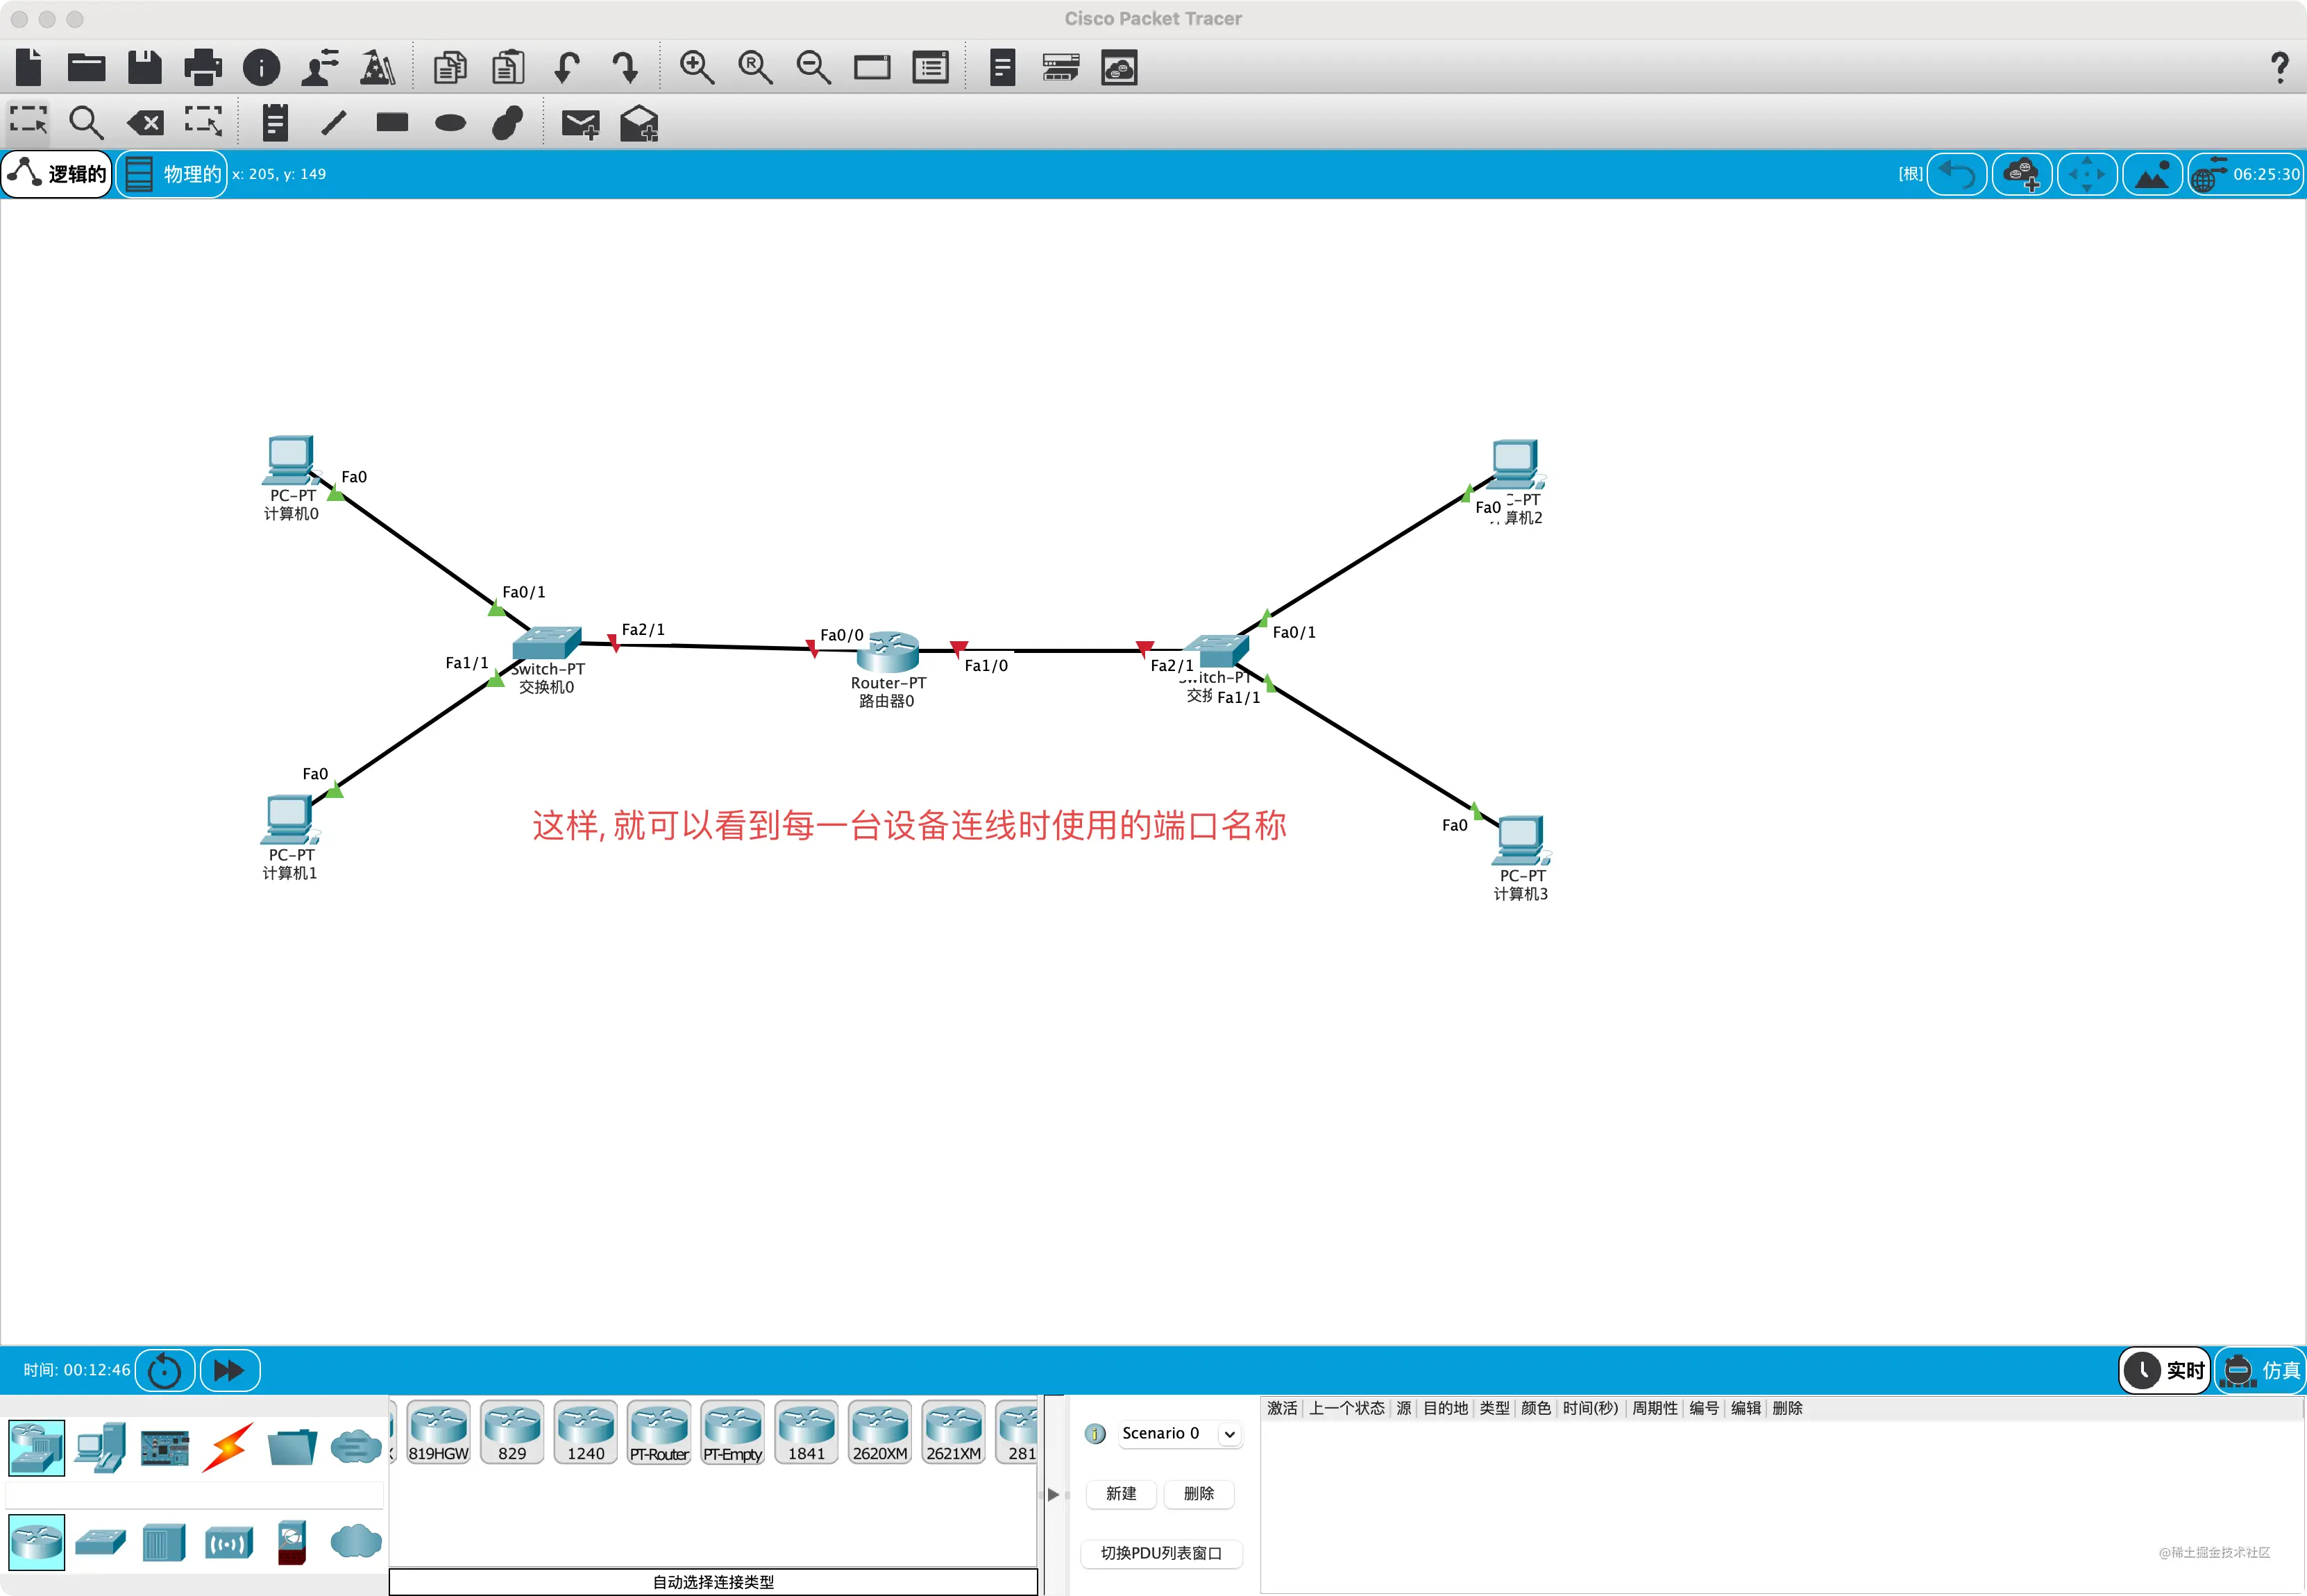This screenshot has width=2307, height=1596.
Task: Add a complex PDU open envelope
Action: point(639,123)
